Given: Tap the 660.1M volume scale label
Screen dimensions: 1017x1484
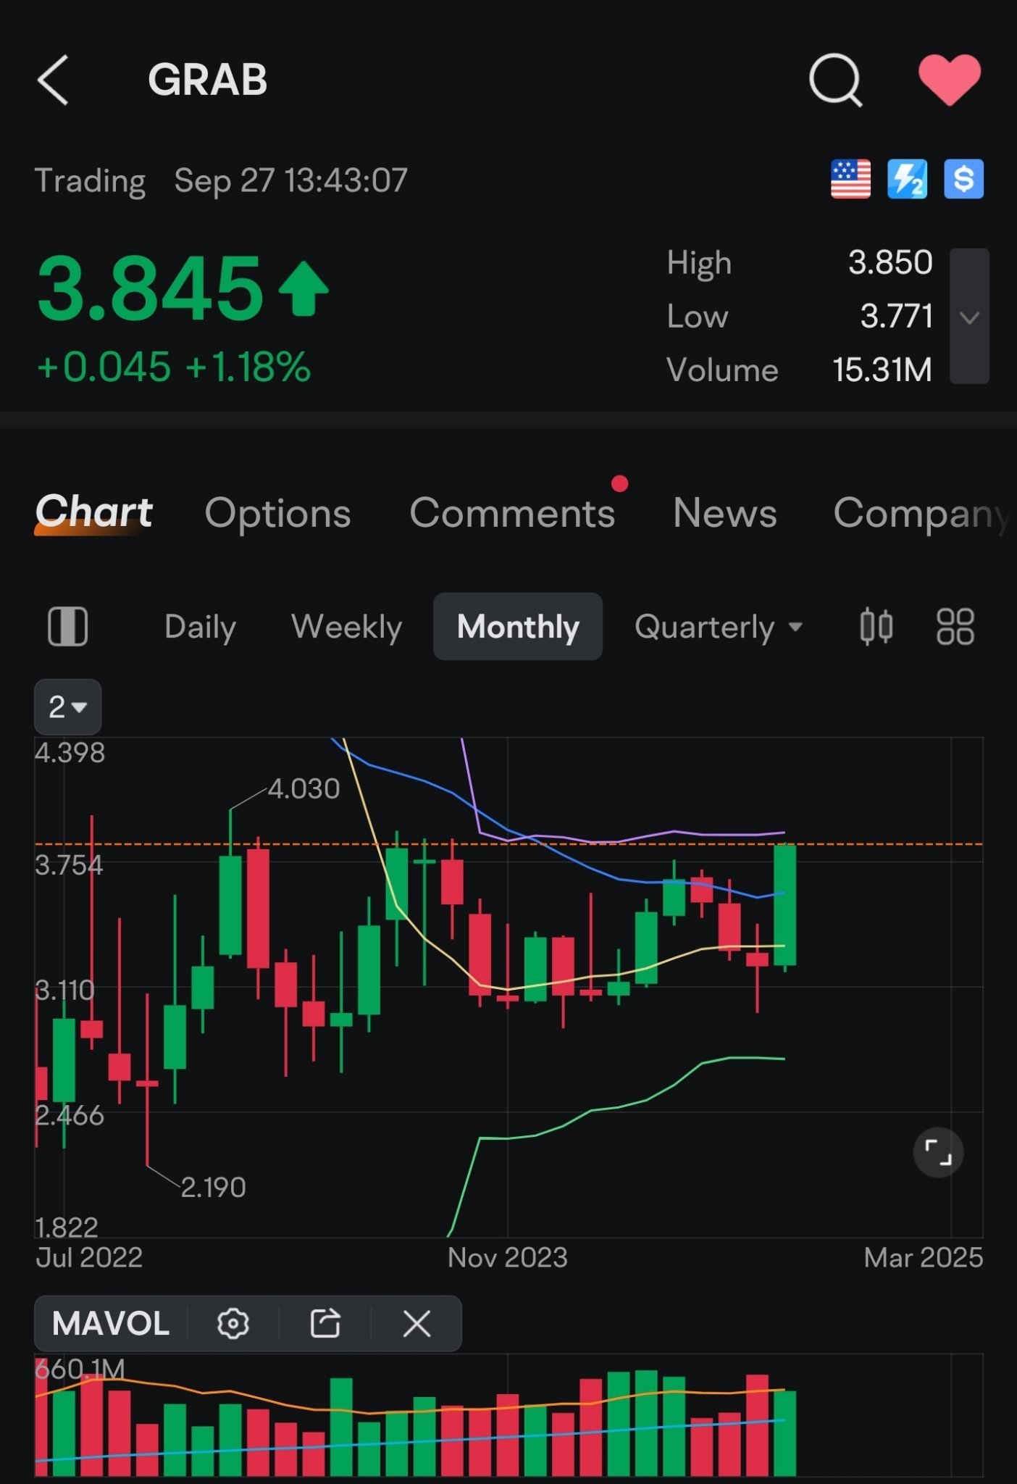Looking at the screenshot, I should click(80, 1370).
